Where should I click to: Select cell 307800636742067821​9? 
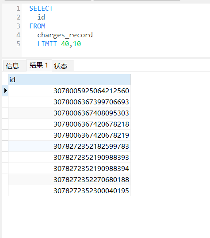(x=69, y=135)
